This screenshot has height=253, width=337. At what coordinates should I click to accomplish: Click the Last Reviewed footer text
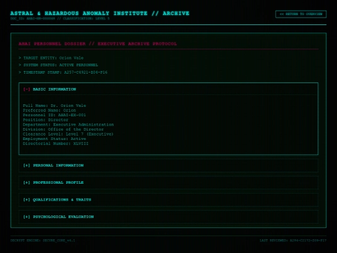(293, 241)
